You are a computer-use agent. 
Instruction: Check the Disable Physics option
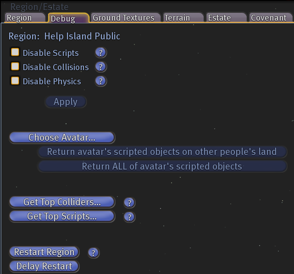tap(15, 81)
